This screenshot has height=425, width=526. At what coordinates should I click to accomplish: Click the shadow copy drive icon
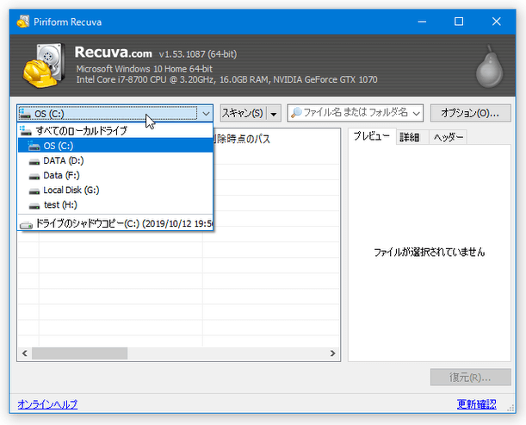pos(26,225)
